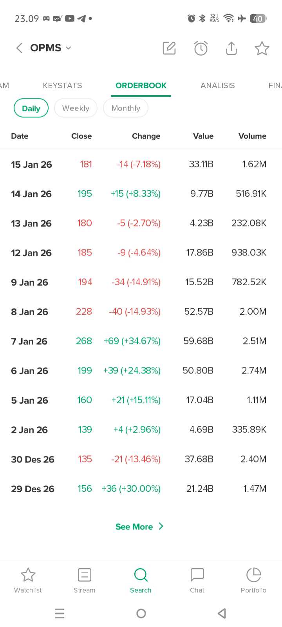This screenshot has height=627, width=282.
Task: Set a price alert with alarm icon
Action: click(201, 48)
